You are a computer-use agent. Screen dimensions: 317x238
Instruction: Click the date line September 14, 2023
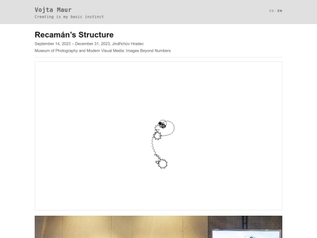pos(89,43)
